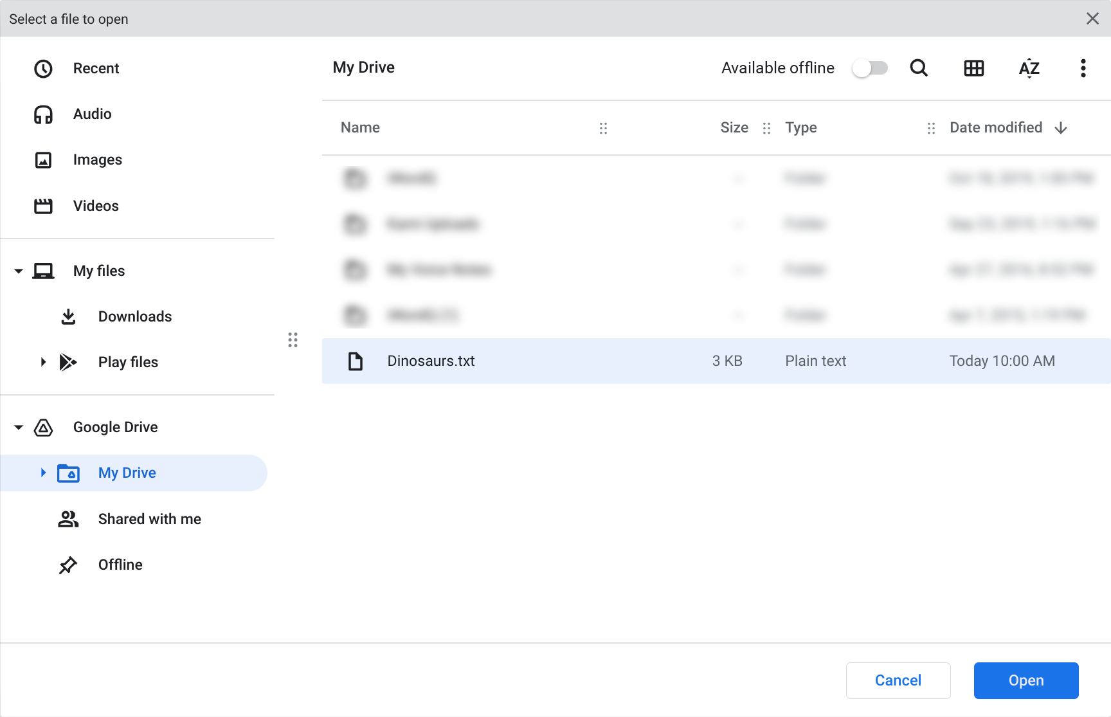
Task: Open the AZ sort options
Action: 1029,68
